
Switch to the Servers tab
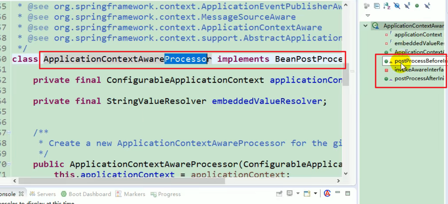pyautogui.click(x=43, y=194)
